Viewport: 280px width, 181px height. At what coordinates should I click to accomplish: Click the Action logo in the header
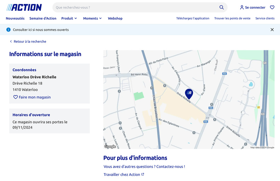click(x=24, y=7)
